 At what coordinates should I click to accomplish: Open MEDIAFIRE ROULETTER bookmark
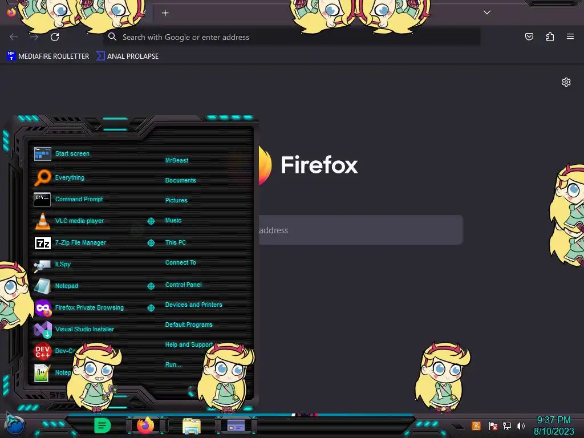[x=48, y=56]
